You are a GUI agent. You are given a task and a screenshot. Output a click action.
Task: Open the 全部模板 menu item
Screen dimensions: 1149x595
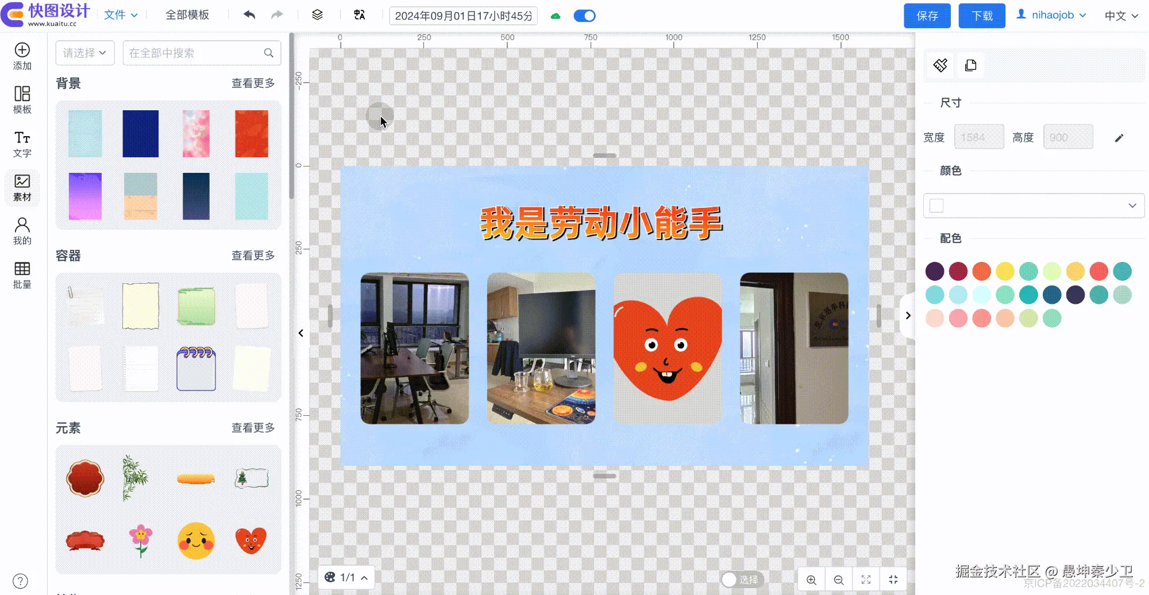188,15
